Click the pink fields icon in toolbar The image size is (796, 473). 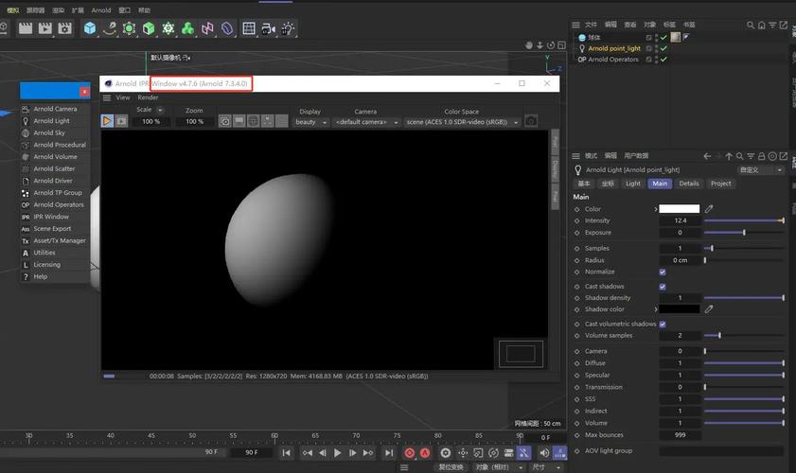tap(207, 28)
